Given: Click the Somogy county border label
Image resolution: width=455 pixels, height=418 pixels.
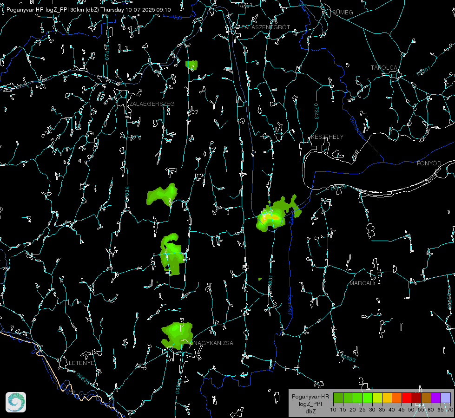Looking at the screenshot, I should click(x=290, y=305).
